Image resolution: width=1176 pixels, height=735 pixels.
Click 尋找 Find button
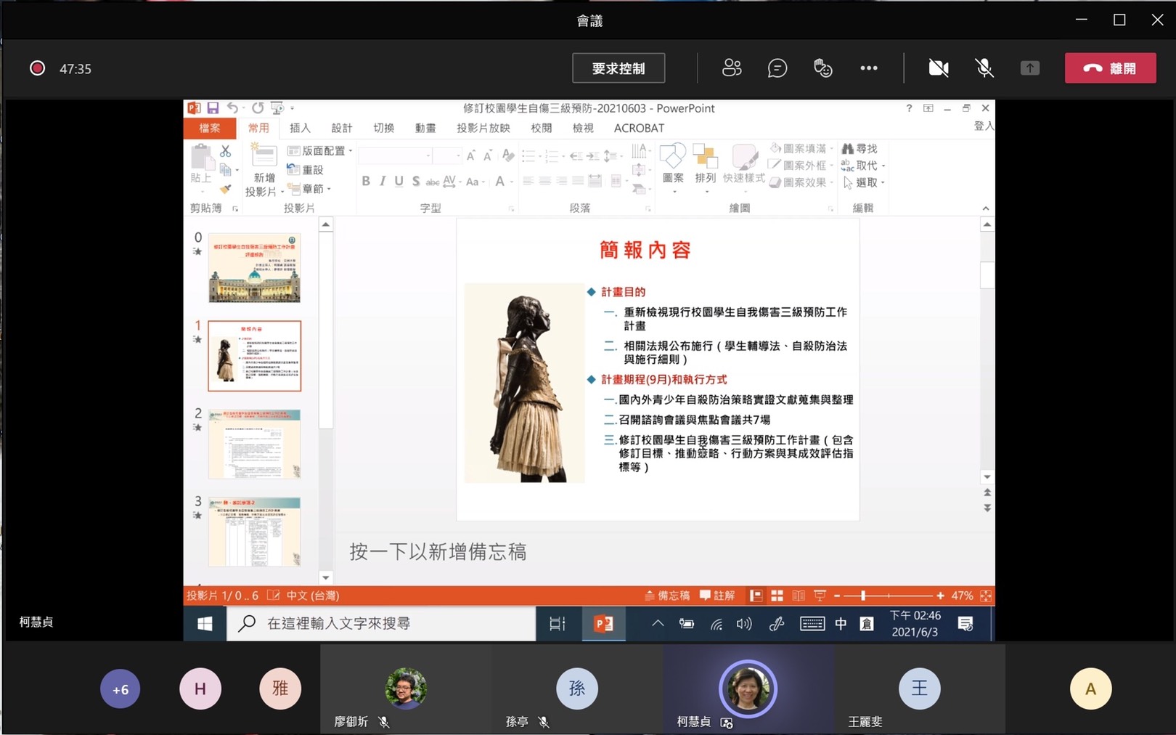coord(859,148)
